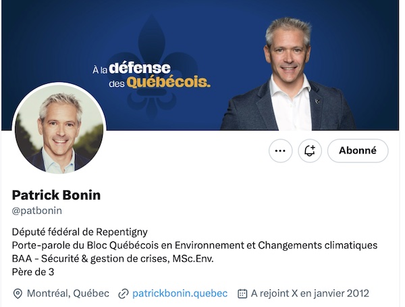Click the Abonné following button

click(x=357, y=151)
